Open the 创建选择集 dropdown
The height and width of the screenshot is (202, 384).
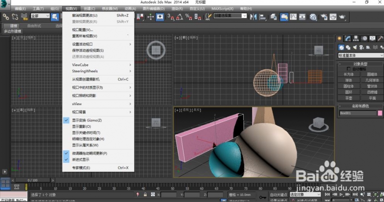pyautogui.click(x=230, y=16)
